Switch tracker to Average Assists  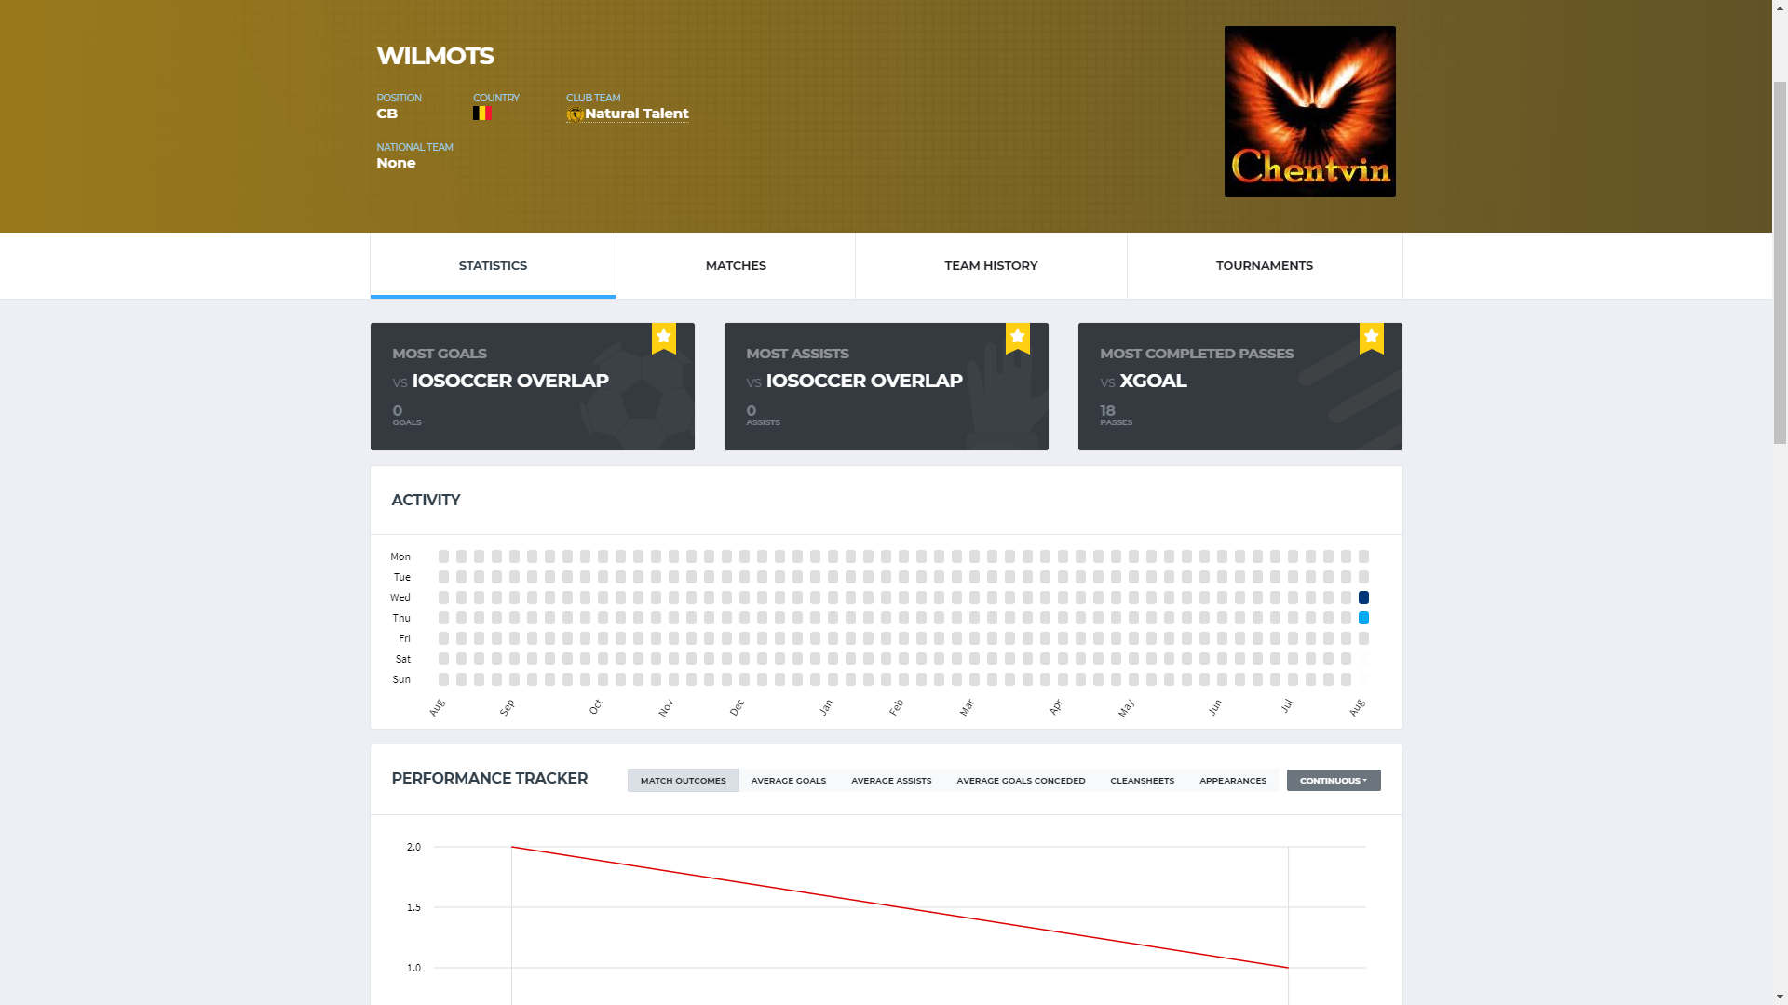click(x=890, y=781)
